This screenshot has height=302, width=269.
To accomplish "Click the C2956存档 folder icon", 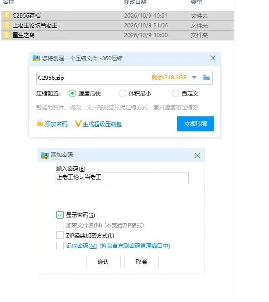I will (7, 16).
